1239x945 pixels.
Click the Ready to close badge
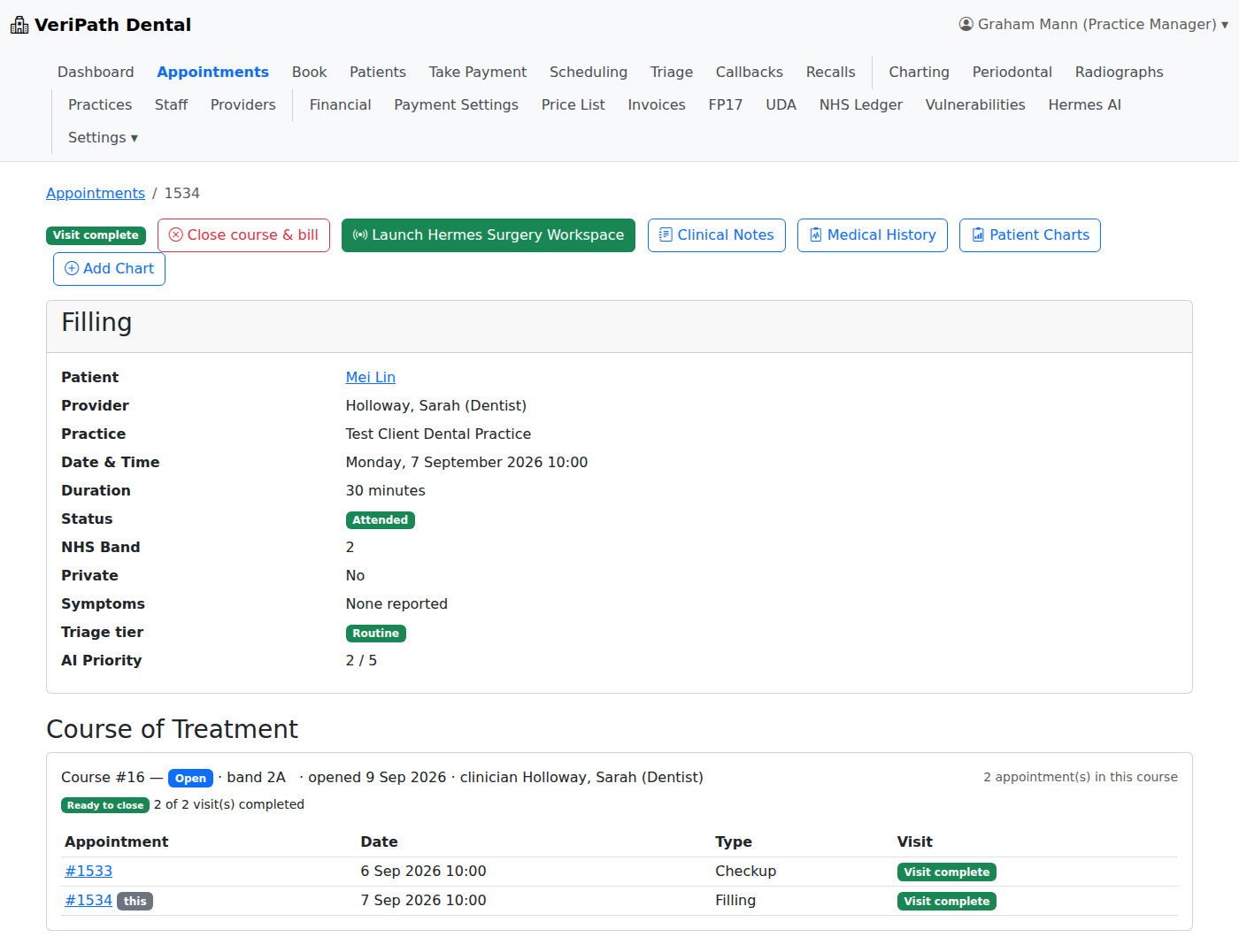point(105,805)
